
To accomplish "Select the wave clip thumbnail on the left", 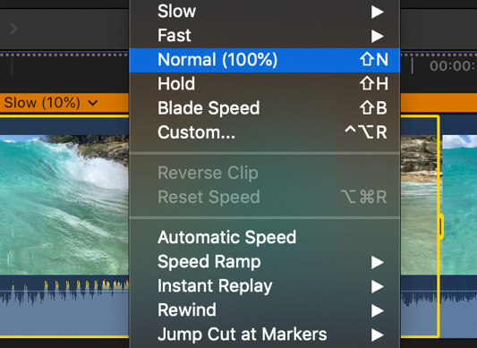I will pyautogui.click(x=64, y=205).
